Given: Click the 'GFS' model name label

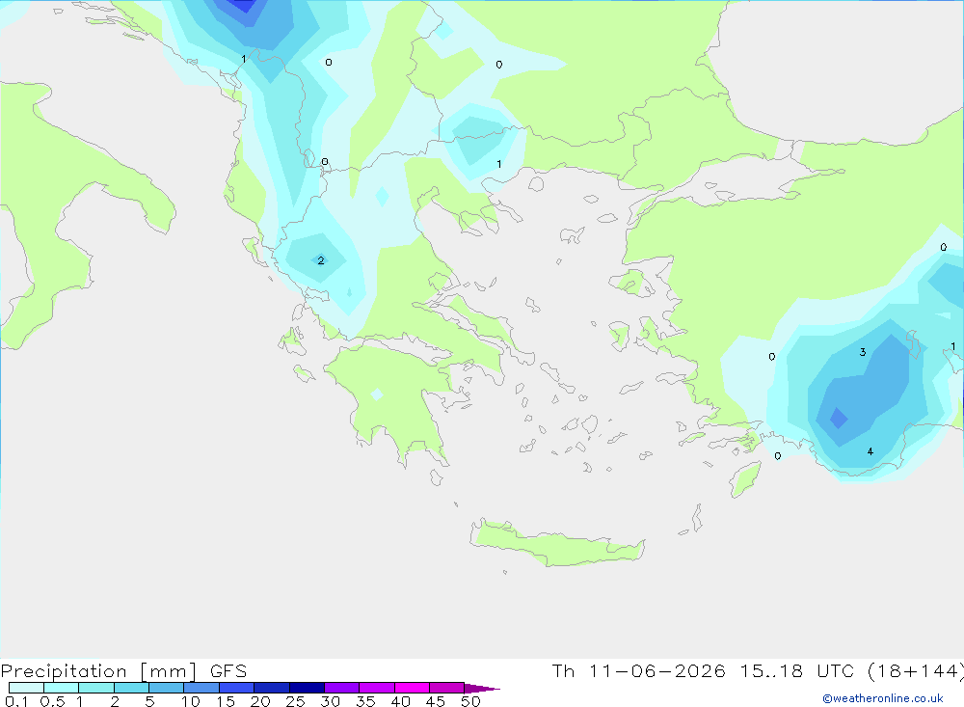Looking at the screenshot, I should [x=228, y=671].
